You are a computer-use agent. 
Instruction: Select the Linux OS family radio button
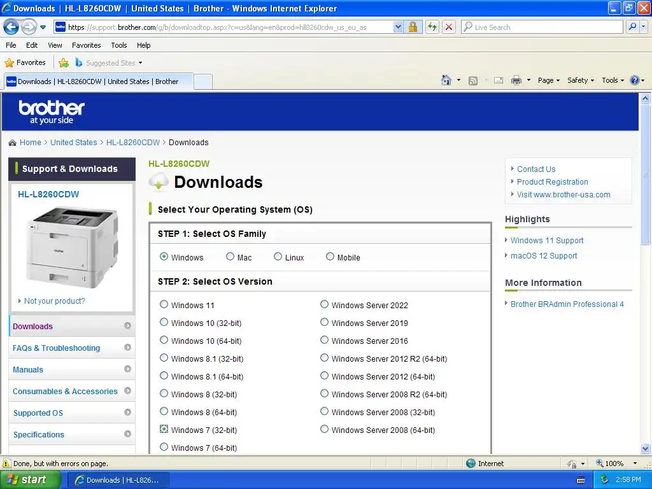tap(278, 257)
